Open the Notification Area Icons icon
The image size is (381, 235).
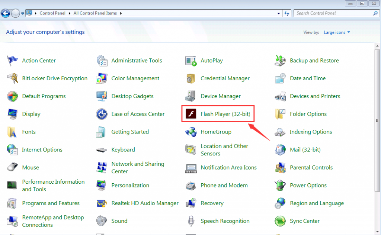pyautogui.click(x=191, y=168)
